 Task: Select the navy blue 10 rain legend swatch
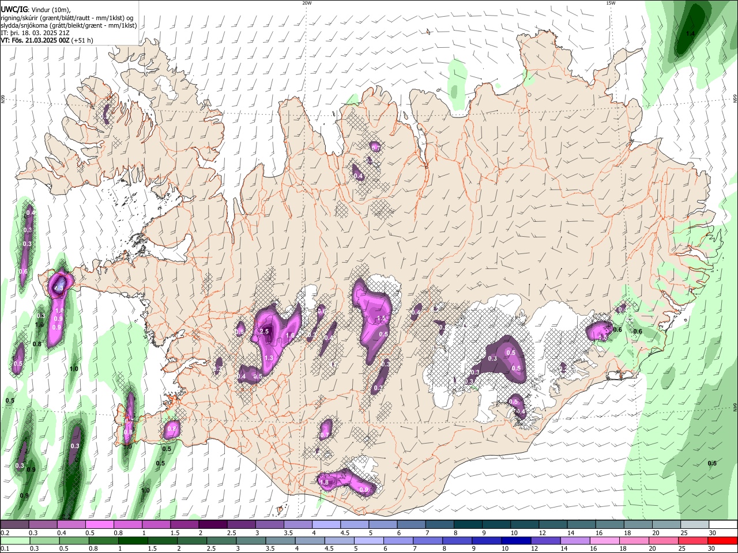[x=516, y=541]
